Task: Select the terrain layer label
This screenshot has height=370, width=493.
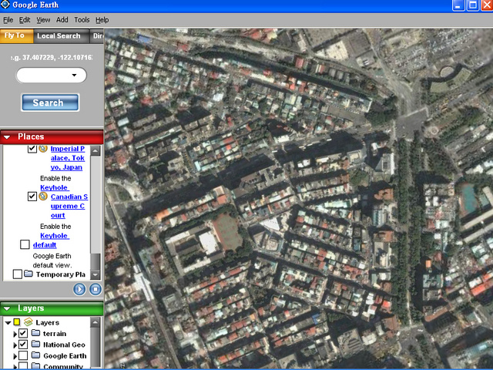Action: pyautogui.click(x=55, y=334)
